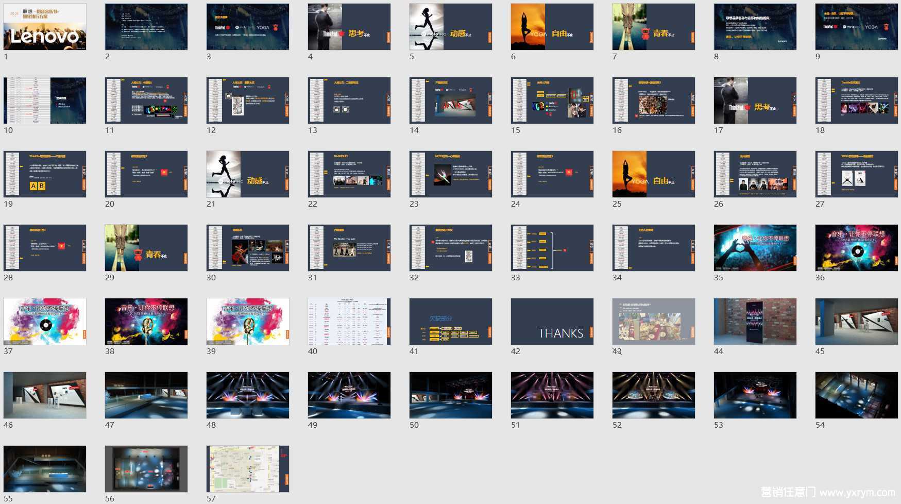The image size is (901, 504).
Task: Select slide 39 white microphone poster
Action: pyautogui.click(x=248, y=322)
